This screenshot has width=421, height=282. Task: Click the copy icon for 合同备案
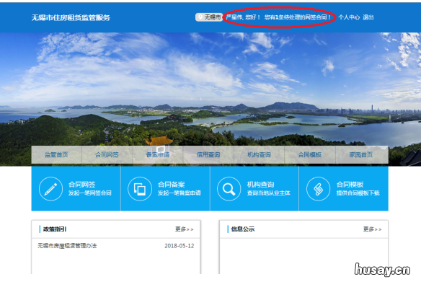point(140,189)
